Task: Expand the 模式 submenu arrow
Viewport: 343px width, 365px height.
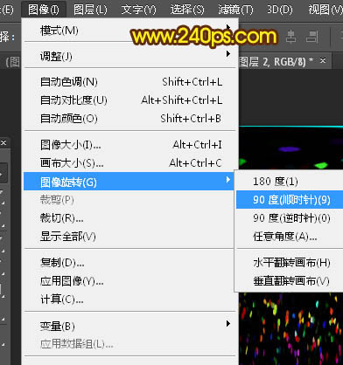Action: pos(228,28)
